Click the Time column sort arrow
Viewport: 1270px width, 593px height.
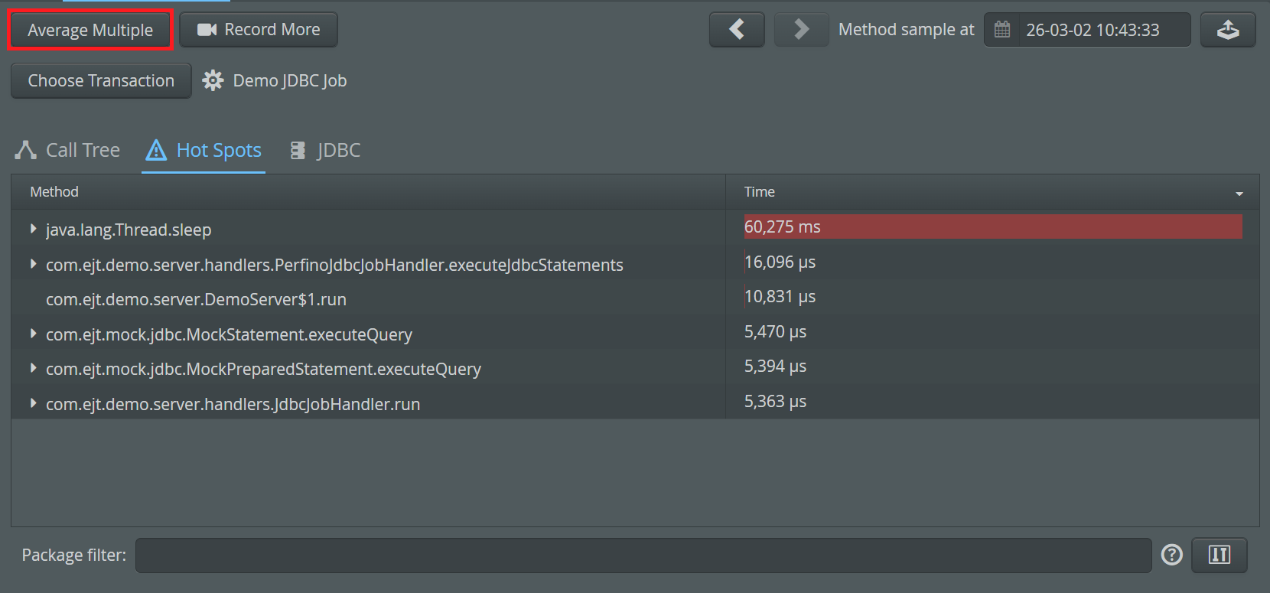point(1239,194)
